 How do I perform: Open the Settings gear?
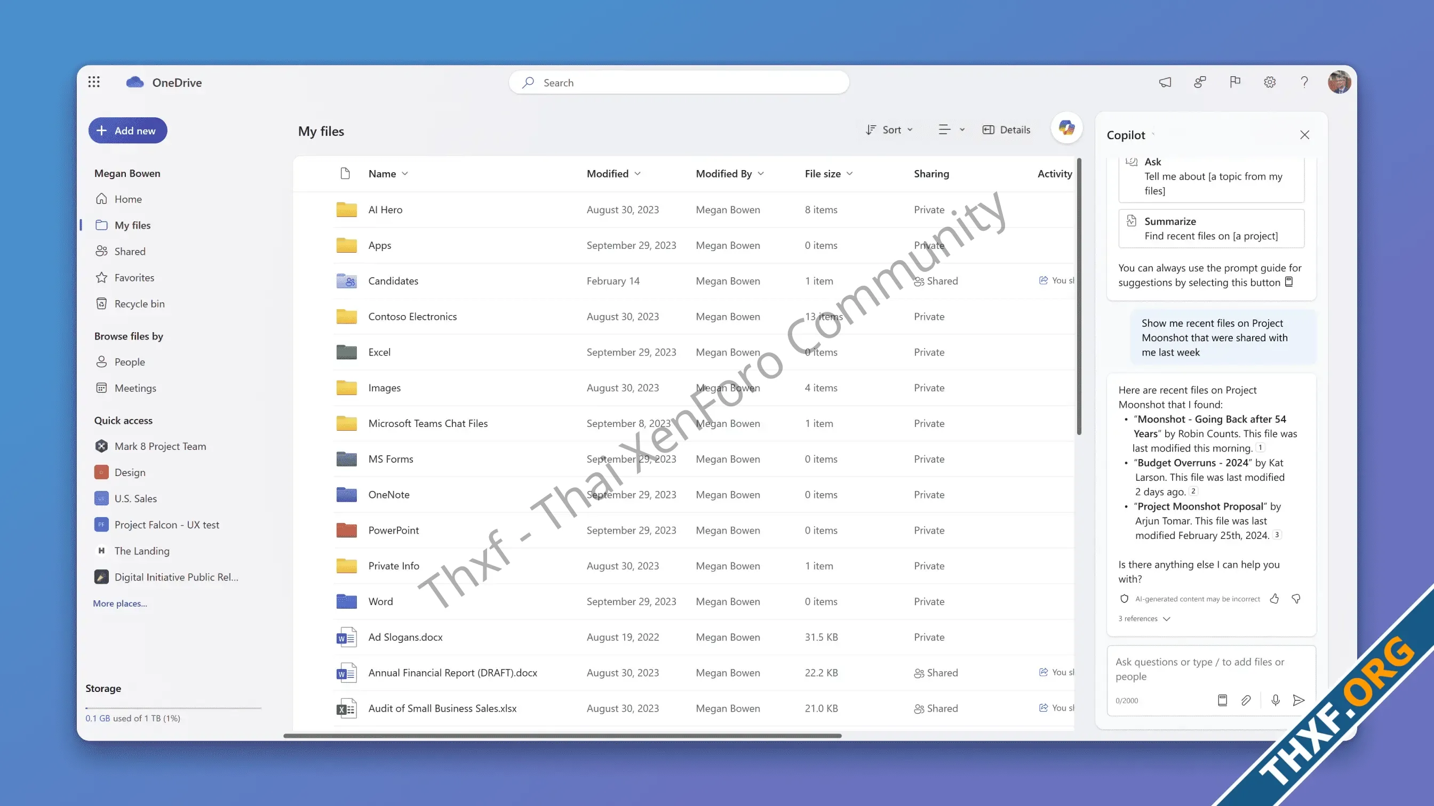pos(1270,82)
